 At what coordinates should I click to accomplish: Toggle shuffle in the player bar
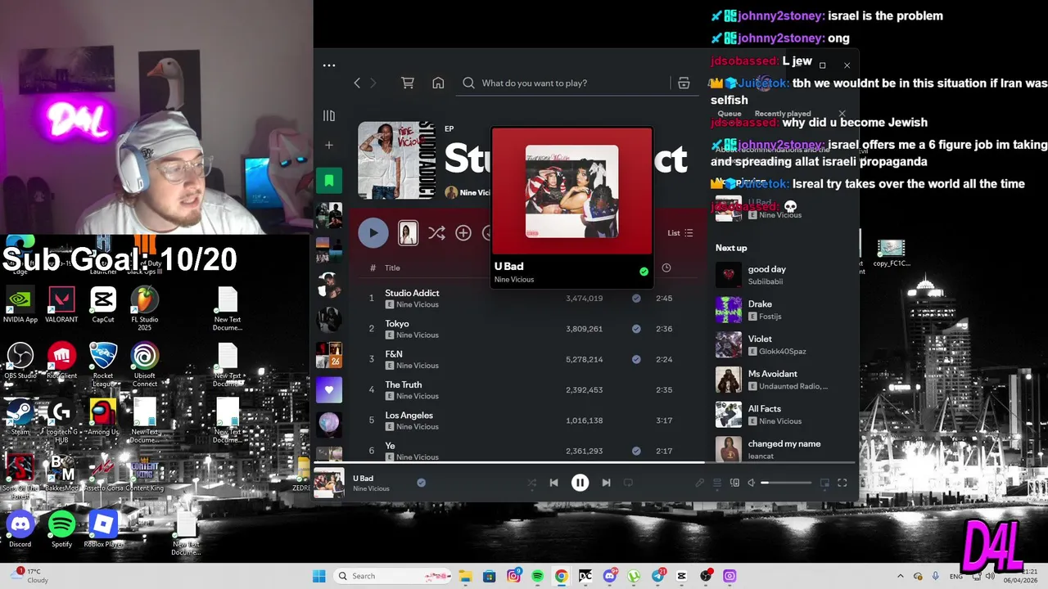531,483
